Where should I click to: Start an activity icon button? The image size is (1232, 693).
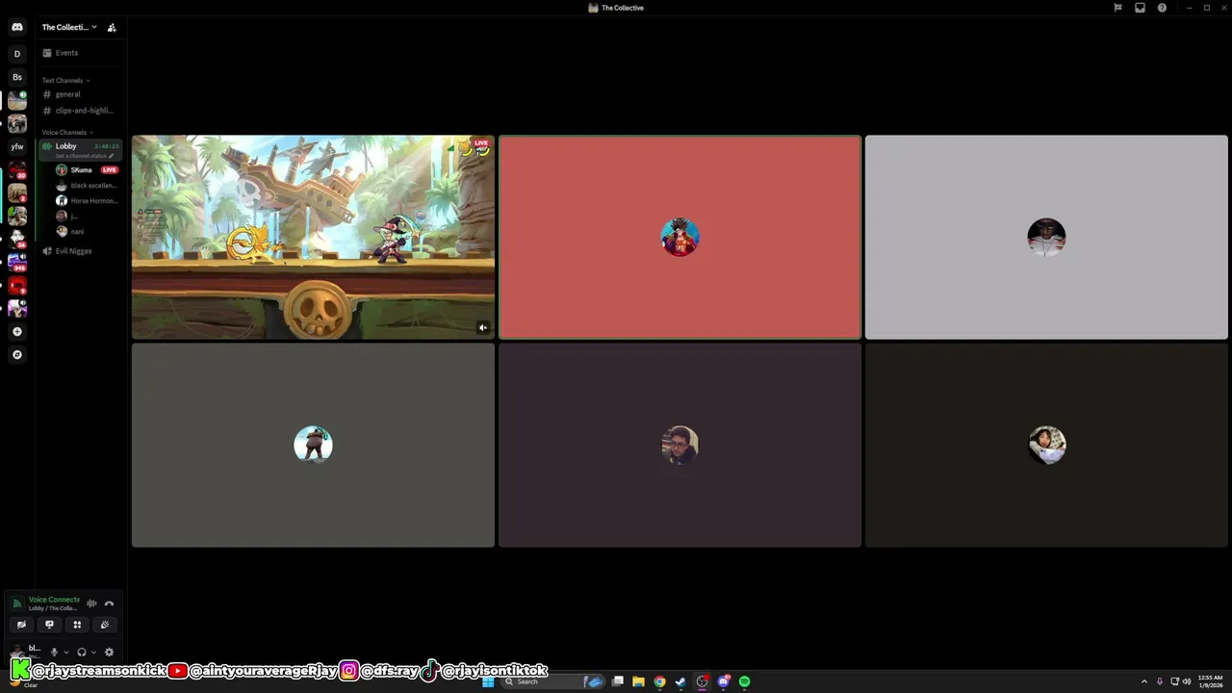point(77,625)
